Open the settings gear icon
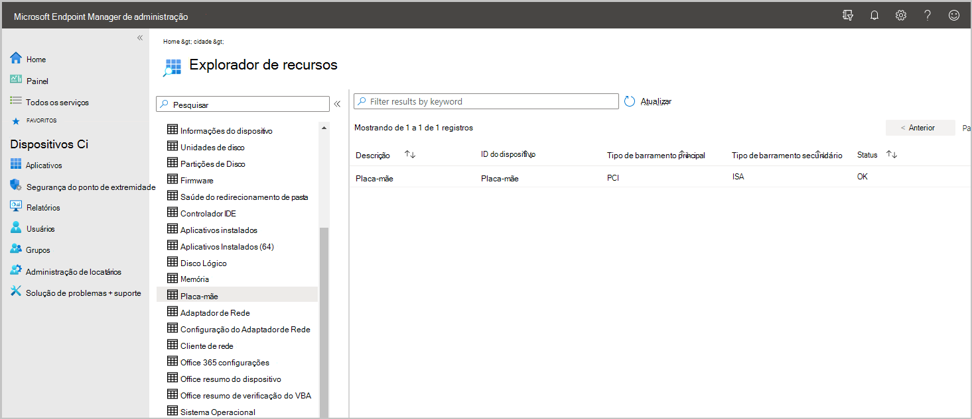The image size is (972, 419). [901, 15]
